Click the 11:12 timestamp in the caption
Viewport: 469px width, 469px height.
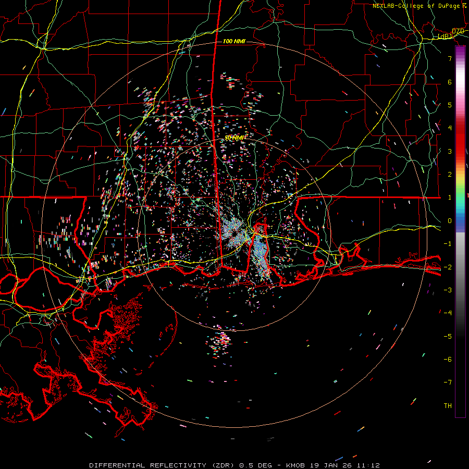coord(367,465)
